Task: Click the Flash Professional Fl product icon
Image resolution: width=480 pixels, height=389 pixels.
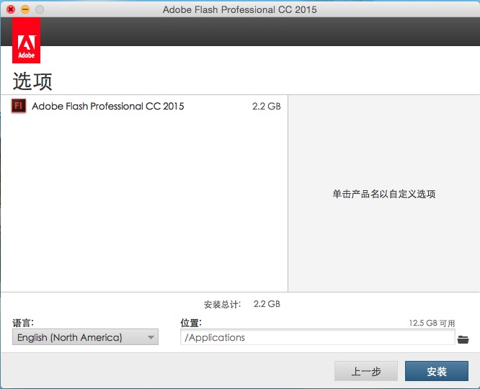Action: click(19, 106)
